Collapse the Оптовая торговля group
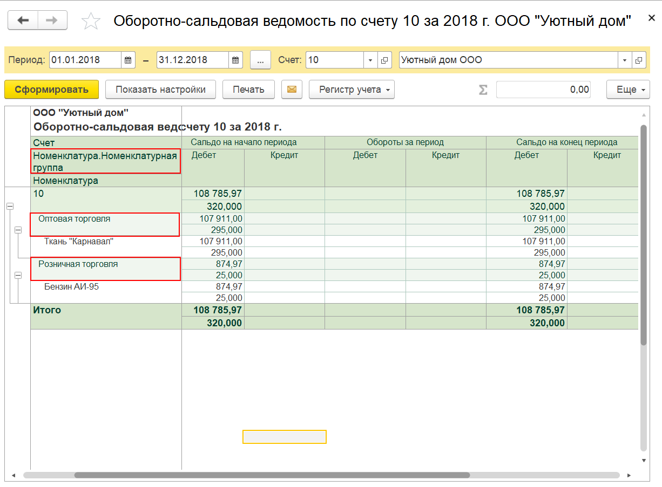The image size is (662, 487). tap(18, 230)
